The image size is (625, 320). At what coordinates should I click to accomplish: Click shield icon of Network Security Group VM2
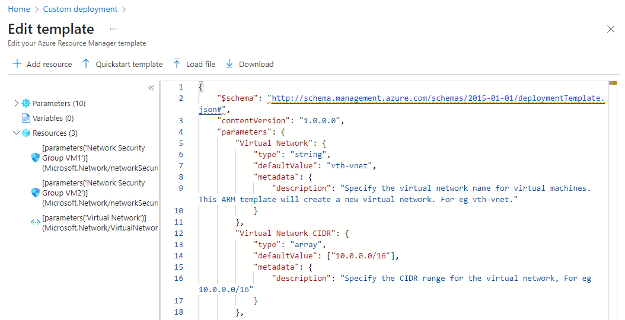pos(36,193)
